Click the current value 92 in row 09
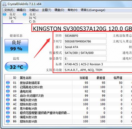This screenshot has height=129, width=132. click(86, 91)
